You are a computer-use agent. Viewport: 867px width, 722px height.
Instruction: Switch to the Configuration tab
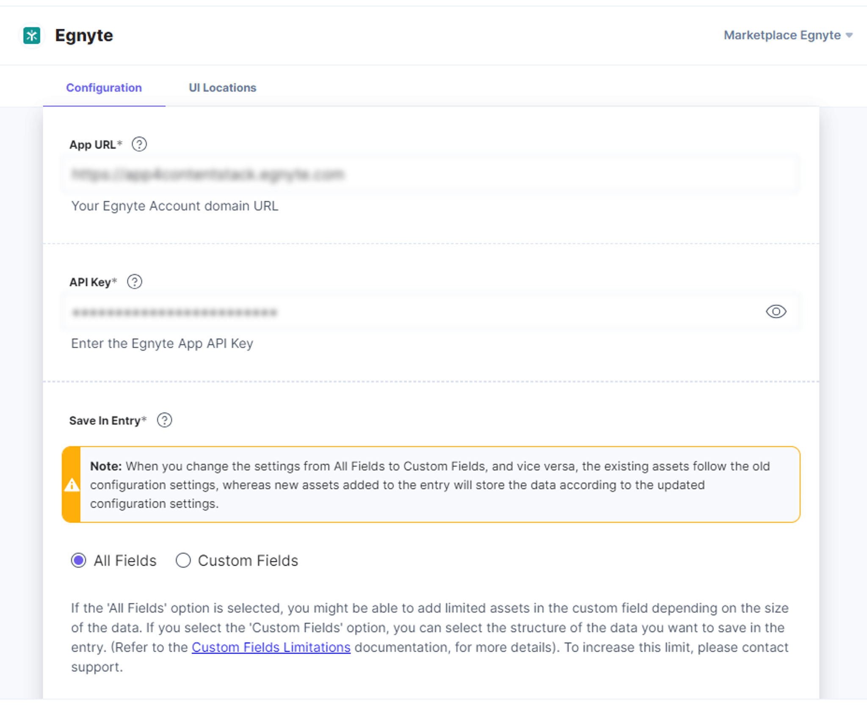[104, 88]
